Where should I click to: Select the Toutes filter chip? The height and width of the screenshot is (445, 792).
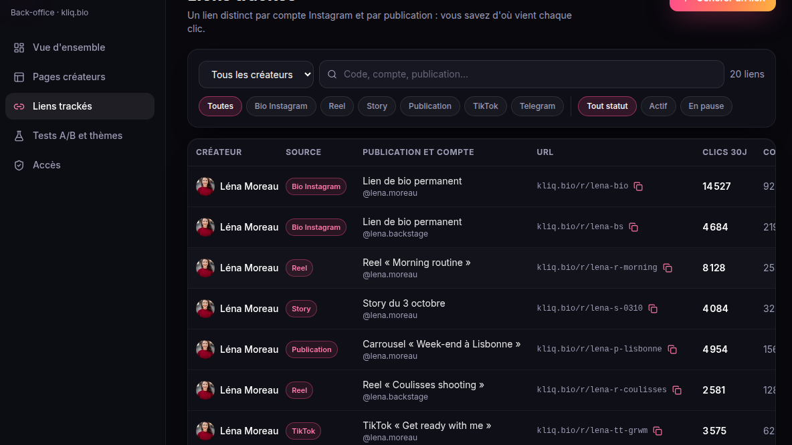click(220, 106)
